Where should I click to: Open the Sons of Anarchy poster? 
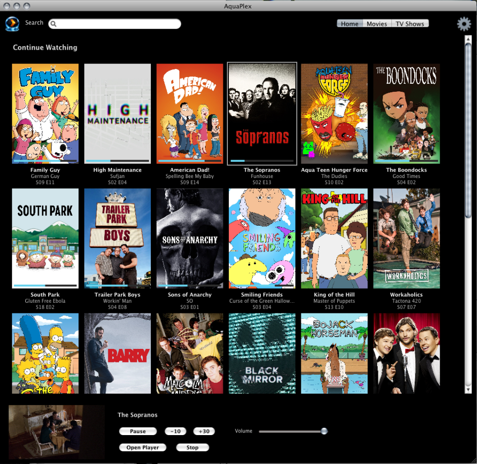[190, 238]
